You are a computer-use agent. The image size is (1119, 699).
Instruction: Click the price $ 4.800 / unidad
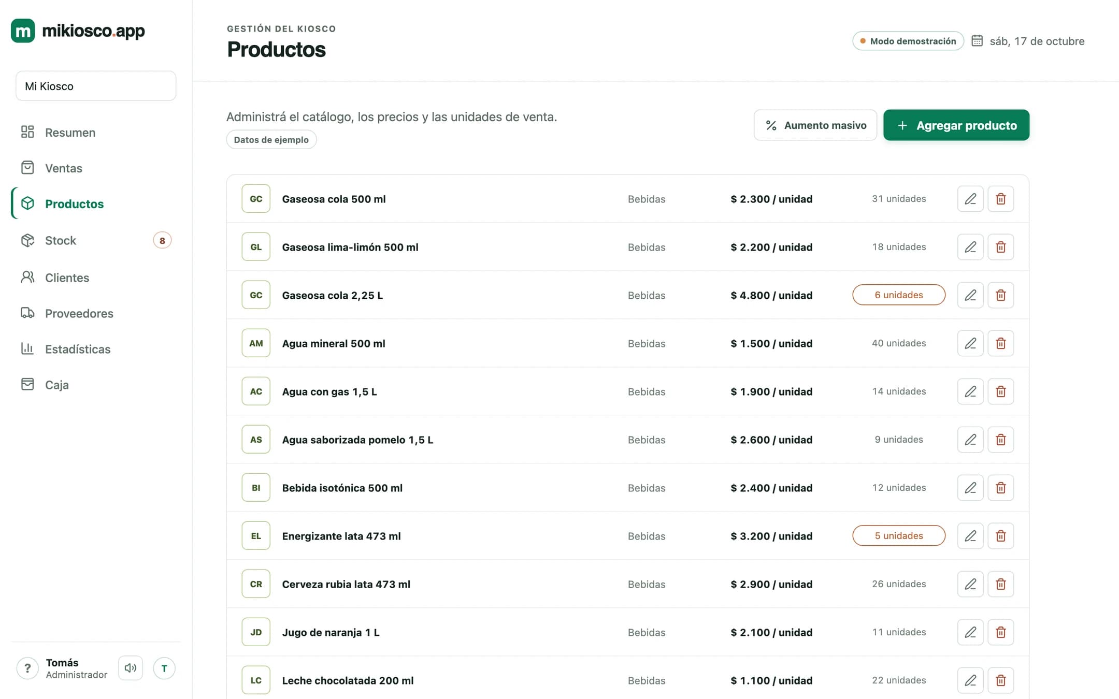[x=771, y=295]
